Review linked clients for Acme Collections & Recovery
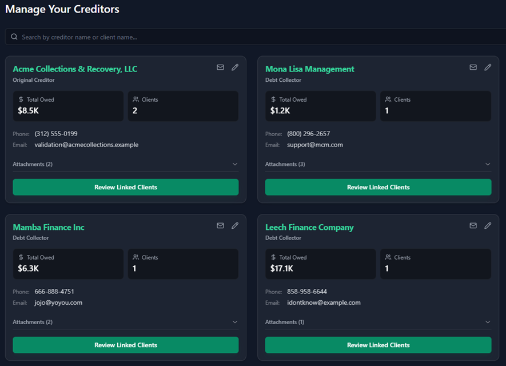Viewport: 506px width, 366px height. (x=126, y=187)
